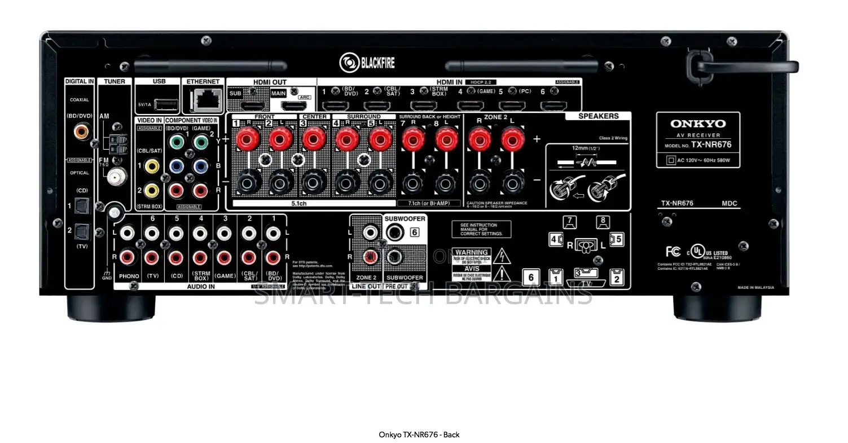Select front speaker 2 icon in diagram
This screenshot has height=443, width=848.
[x=617, y=277]
